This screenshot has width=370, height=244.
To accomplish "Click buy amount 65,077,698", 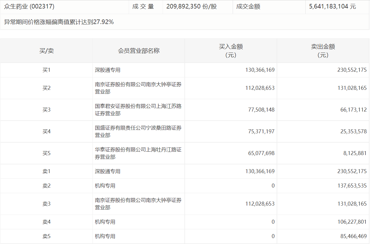I will [x=261, y=153].
